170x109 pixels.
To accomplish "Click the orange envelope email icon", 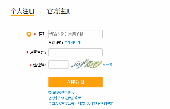I will pos(29,34).
